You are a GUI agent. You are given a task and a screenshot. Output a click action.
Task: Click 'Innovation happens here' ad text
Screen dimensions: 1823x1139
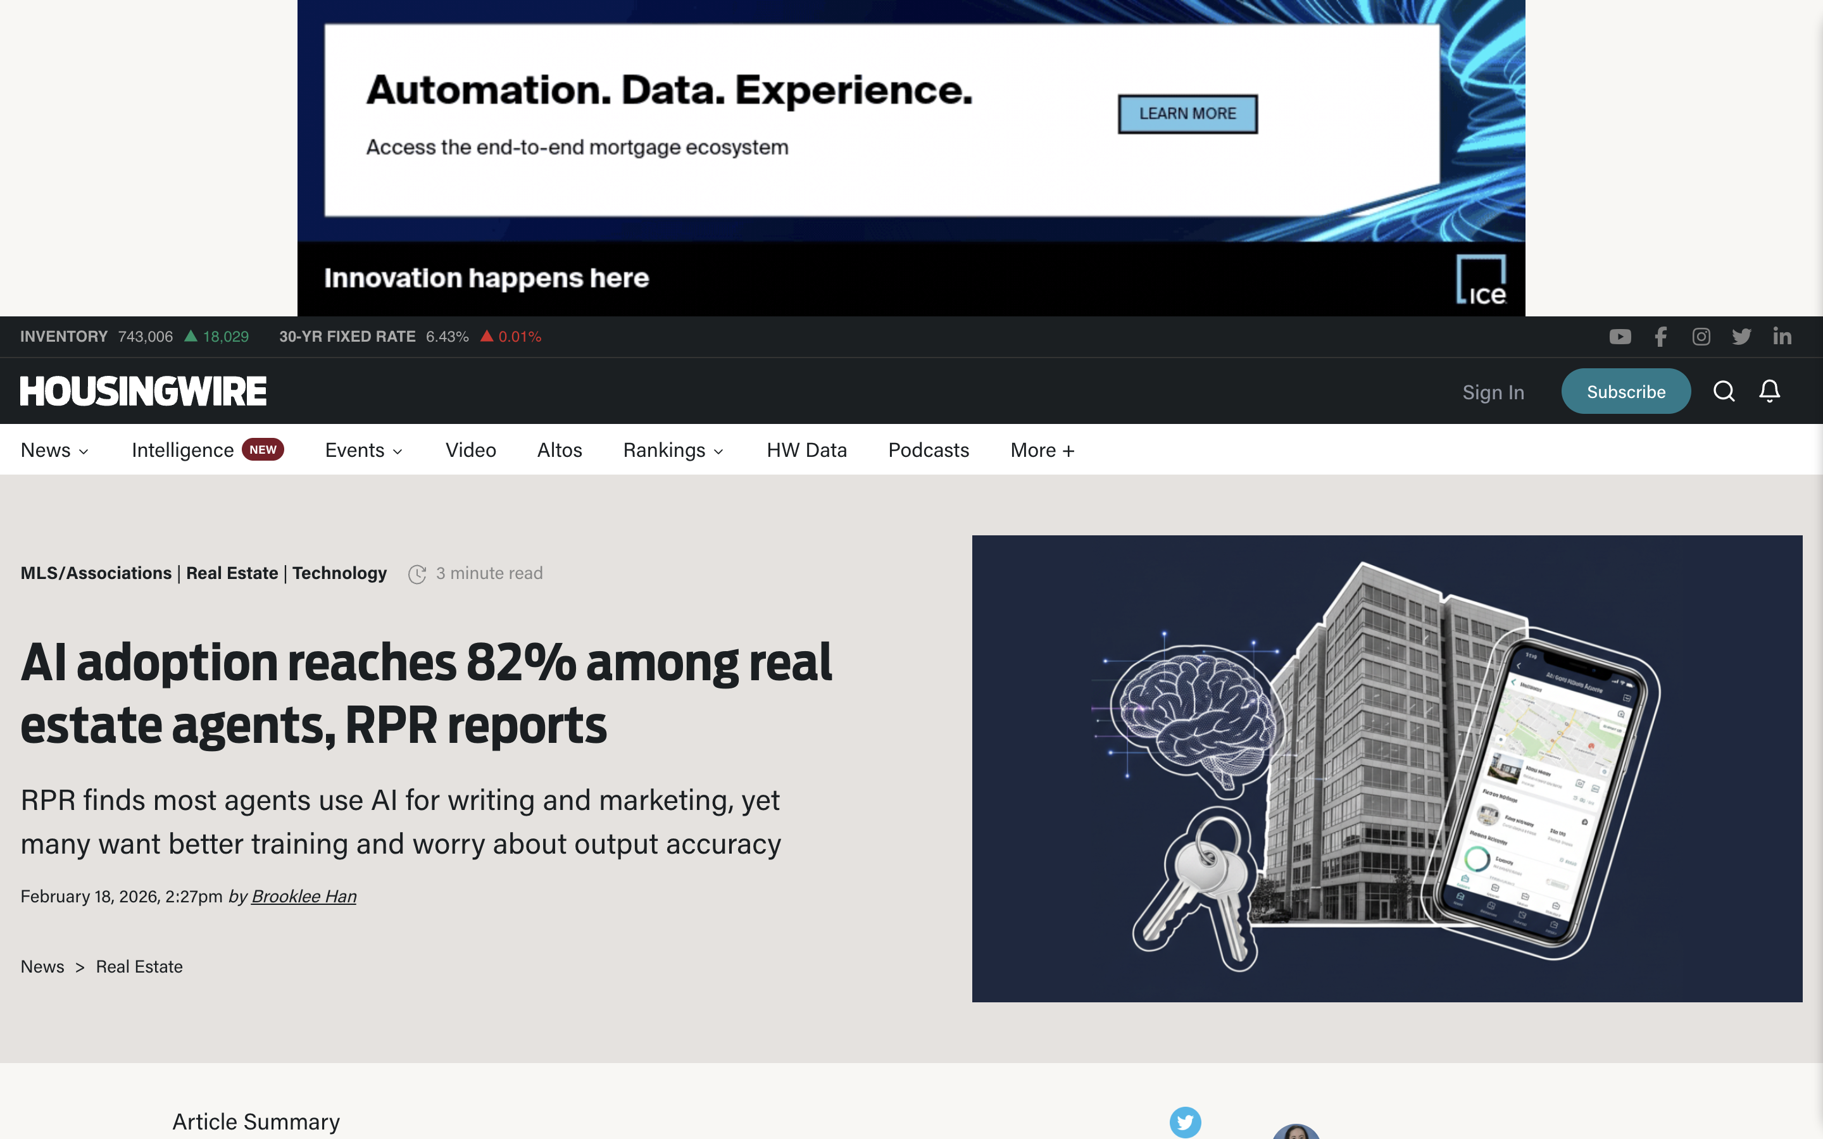tap(487, 278)
